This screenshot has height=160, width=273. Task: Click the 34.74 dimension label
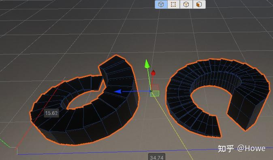[156, 157]
